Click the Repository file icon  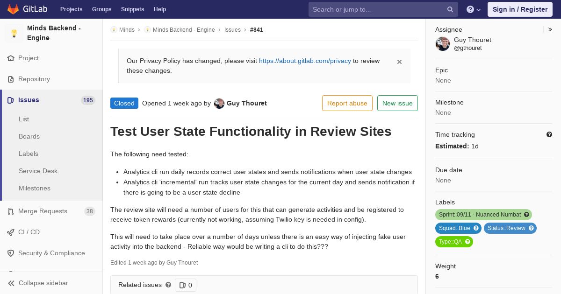click(x=11, y=79)
